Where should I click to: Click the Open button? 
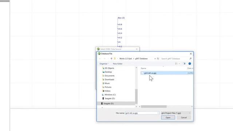[168, 118]
